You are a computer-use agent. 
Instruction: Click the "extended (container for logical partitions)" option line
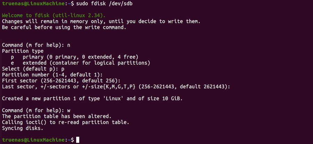86,63
